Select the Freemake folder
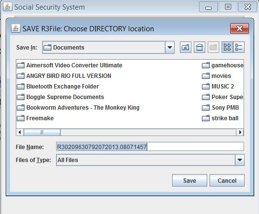This screenshot has height=214, width=259. point(35,118)
